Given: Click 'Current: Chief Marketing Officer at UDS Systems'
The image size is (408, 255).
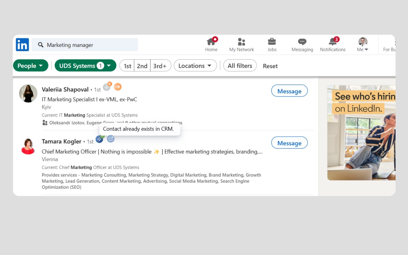Looking at the screenshot, I should (91, 167).
